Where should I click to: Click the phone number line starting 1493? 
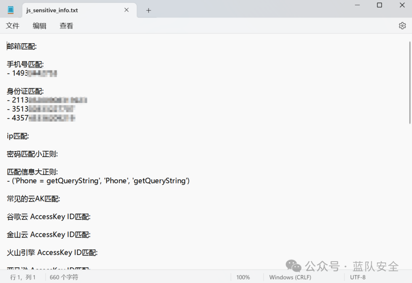32,73
